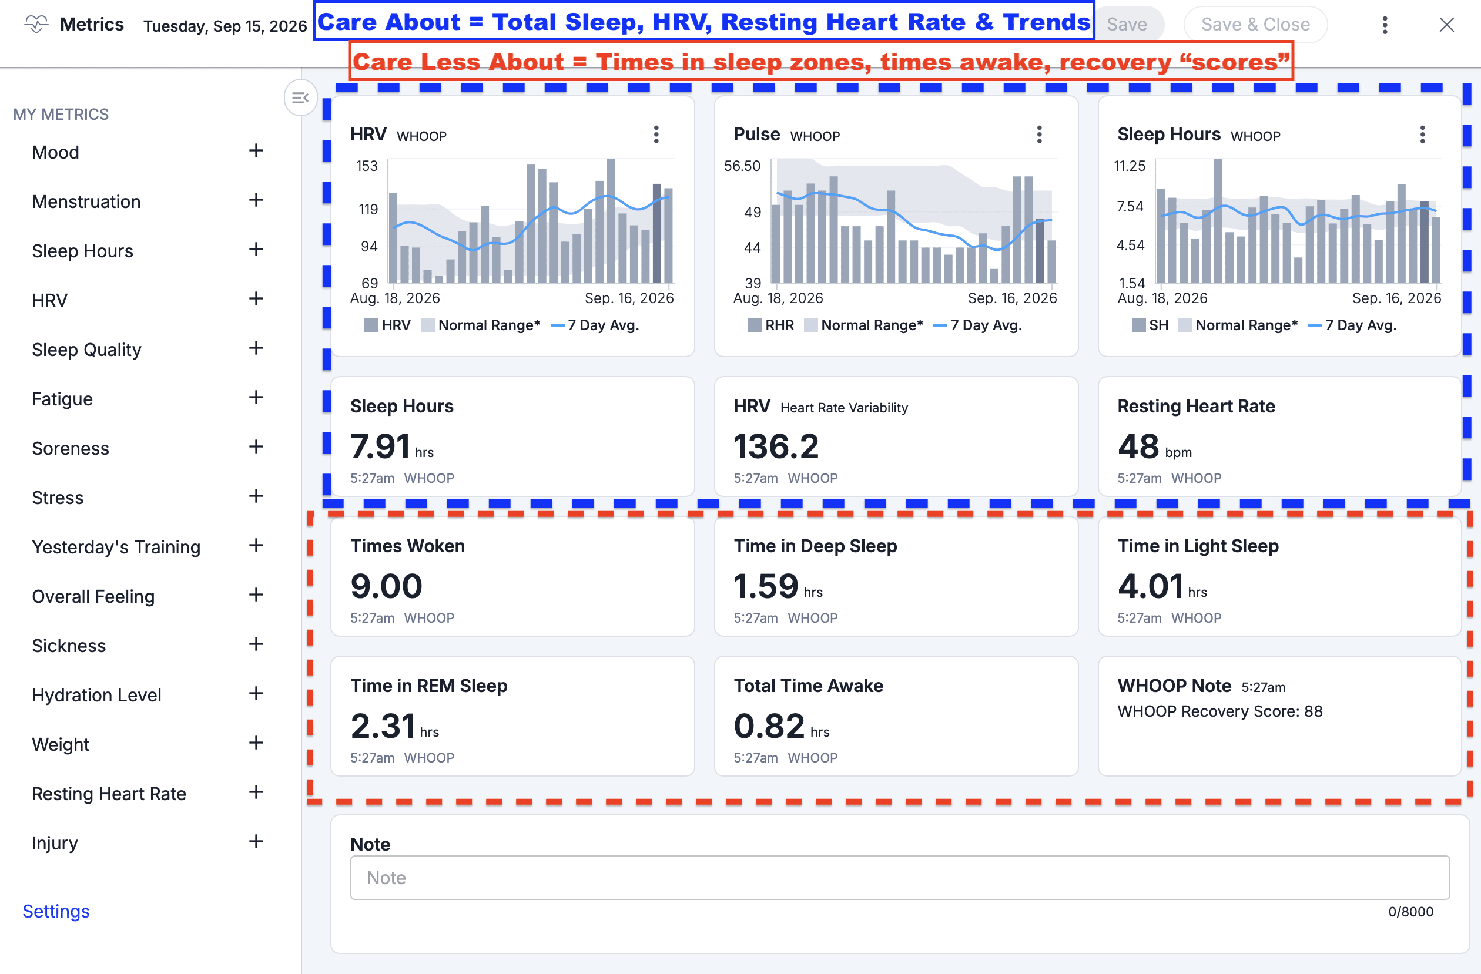1481x974 pixels.
Task: Open the Sleep Hours chart's options menu
Action: point(1422,135)
